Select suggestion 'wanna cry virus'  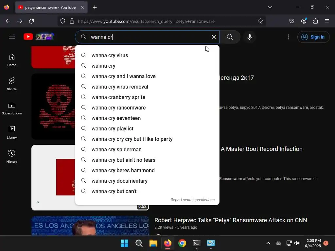click(147, 55)
